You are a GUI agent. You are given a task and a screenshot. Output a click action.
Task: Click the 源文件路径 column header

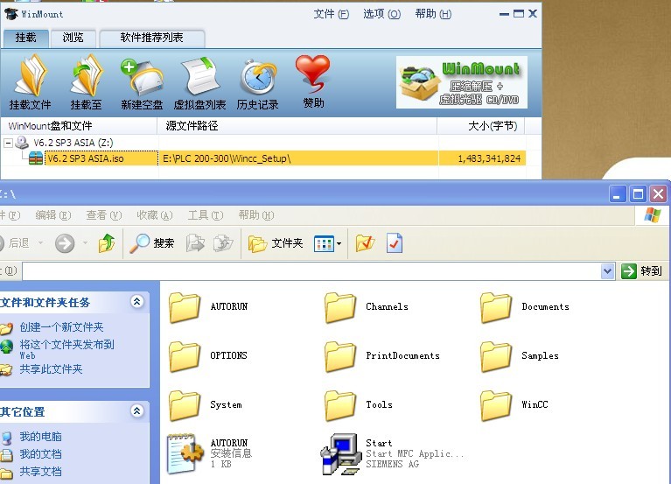coord(297,126)
